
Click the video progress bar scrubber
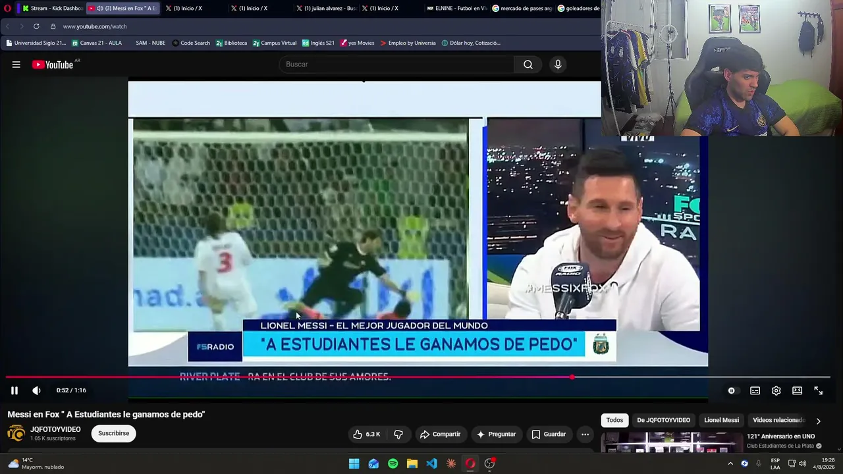572,377
